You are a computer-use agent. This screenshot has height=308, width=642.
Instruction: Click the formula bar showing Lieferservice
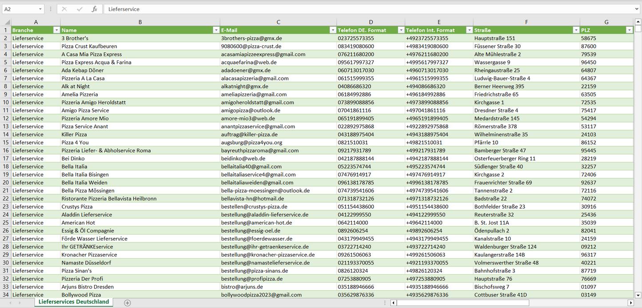369,9
